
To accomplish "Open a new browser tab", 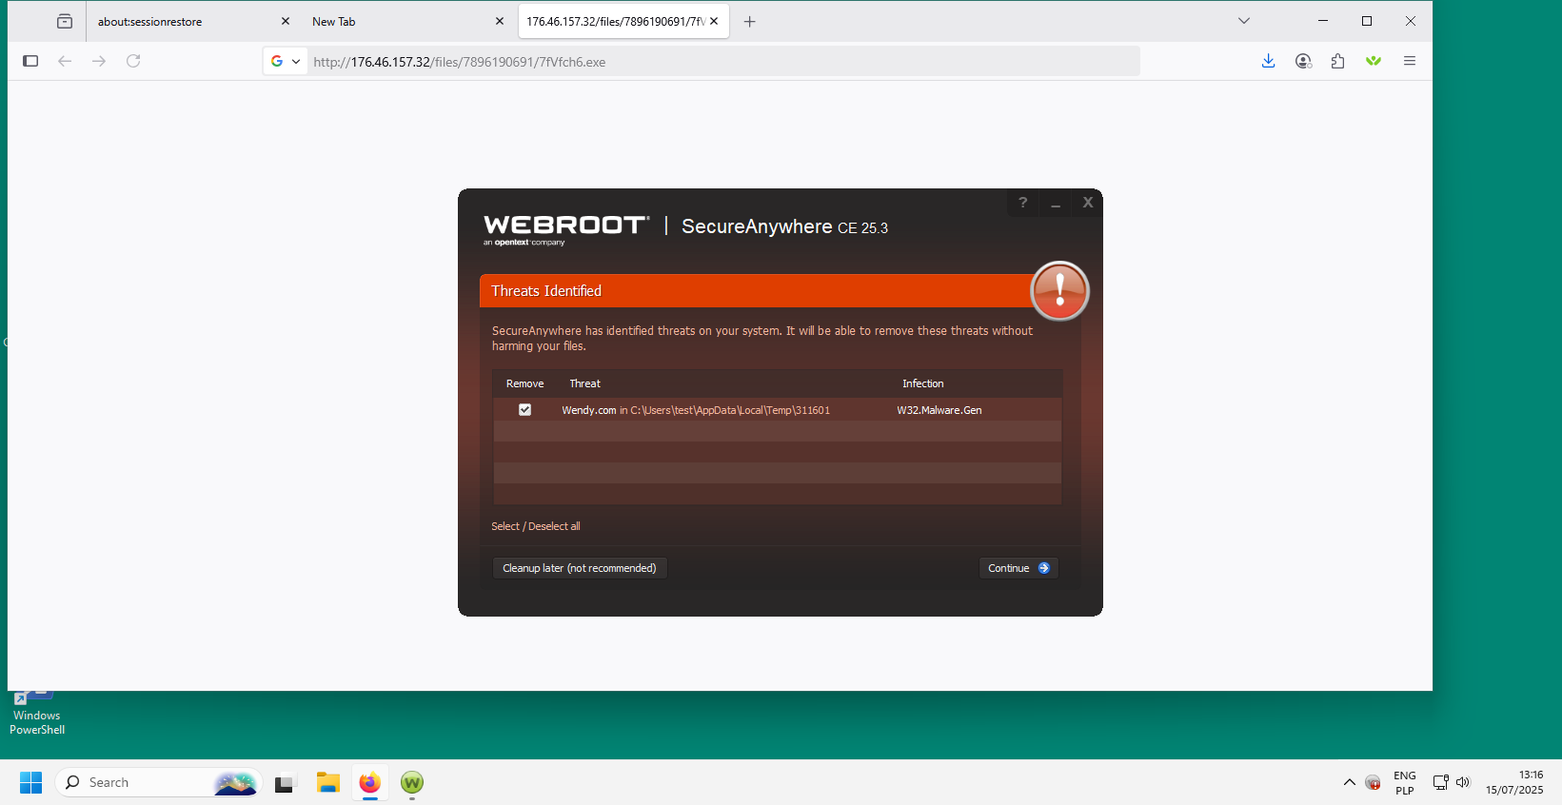I will (750, 21).
